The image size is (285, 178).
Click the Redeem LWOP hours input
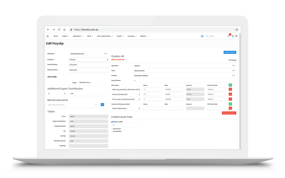tap(126, 125)
